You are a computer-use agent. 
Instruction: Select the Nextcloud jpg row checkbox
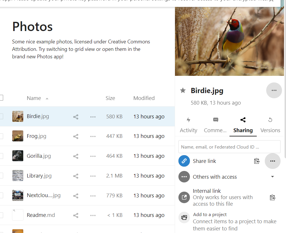click(1, 195)
